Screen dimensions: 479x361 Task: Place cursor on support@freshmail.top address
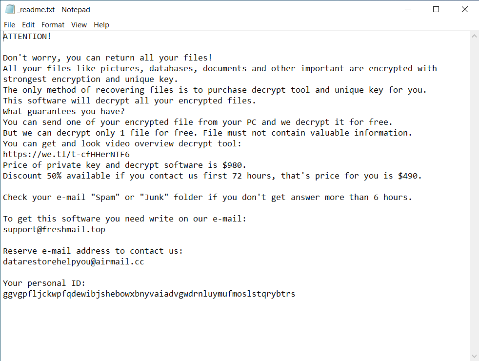tap(54, 229)
